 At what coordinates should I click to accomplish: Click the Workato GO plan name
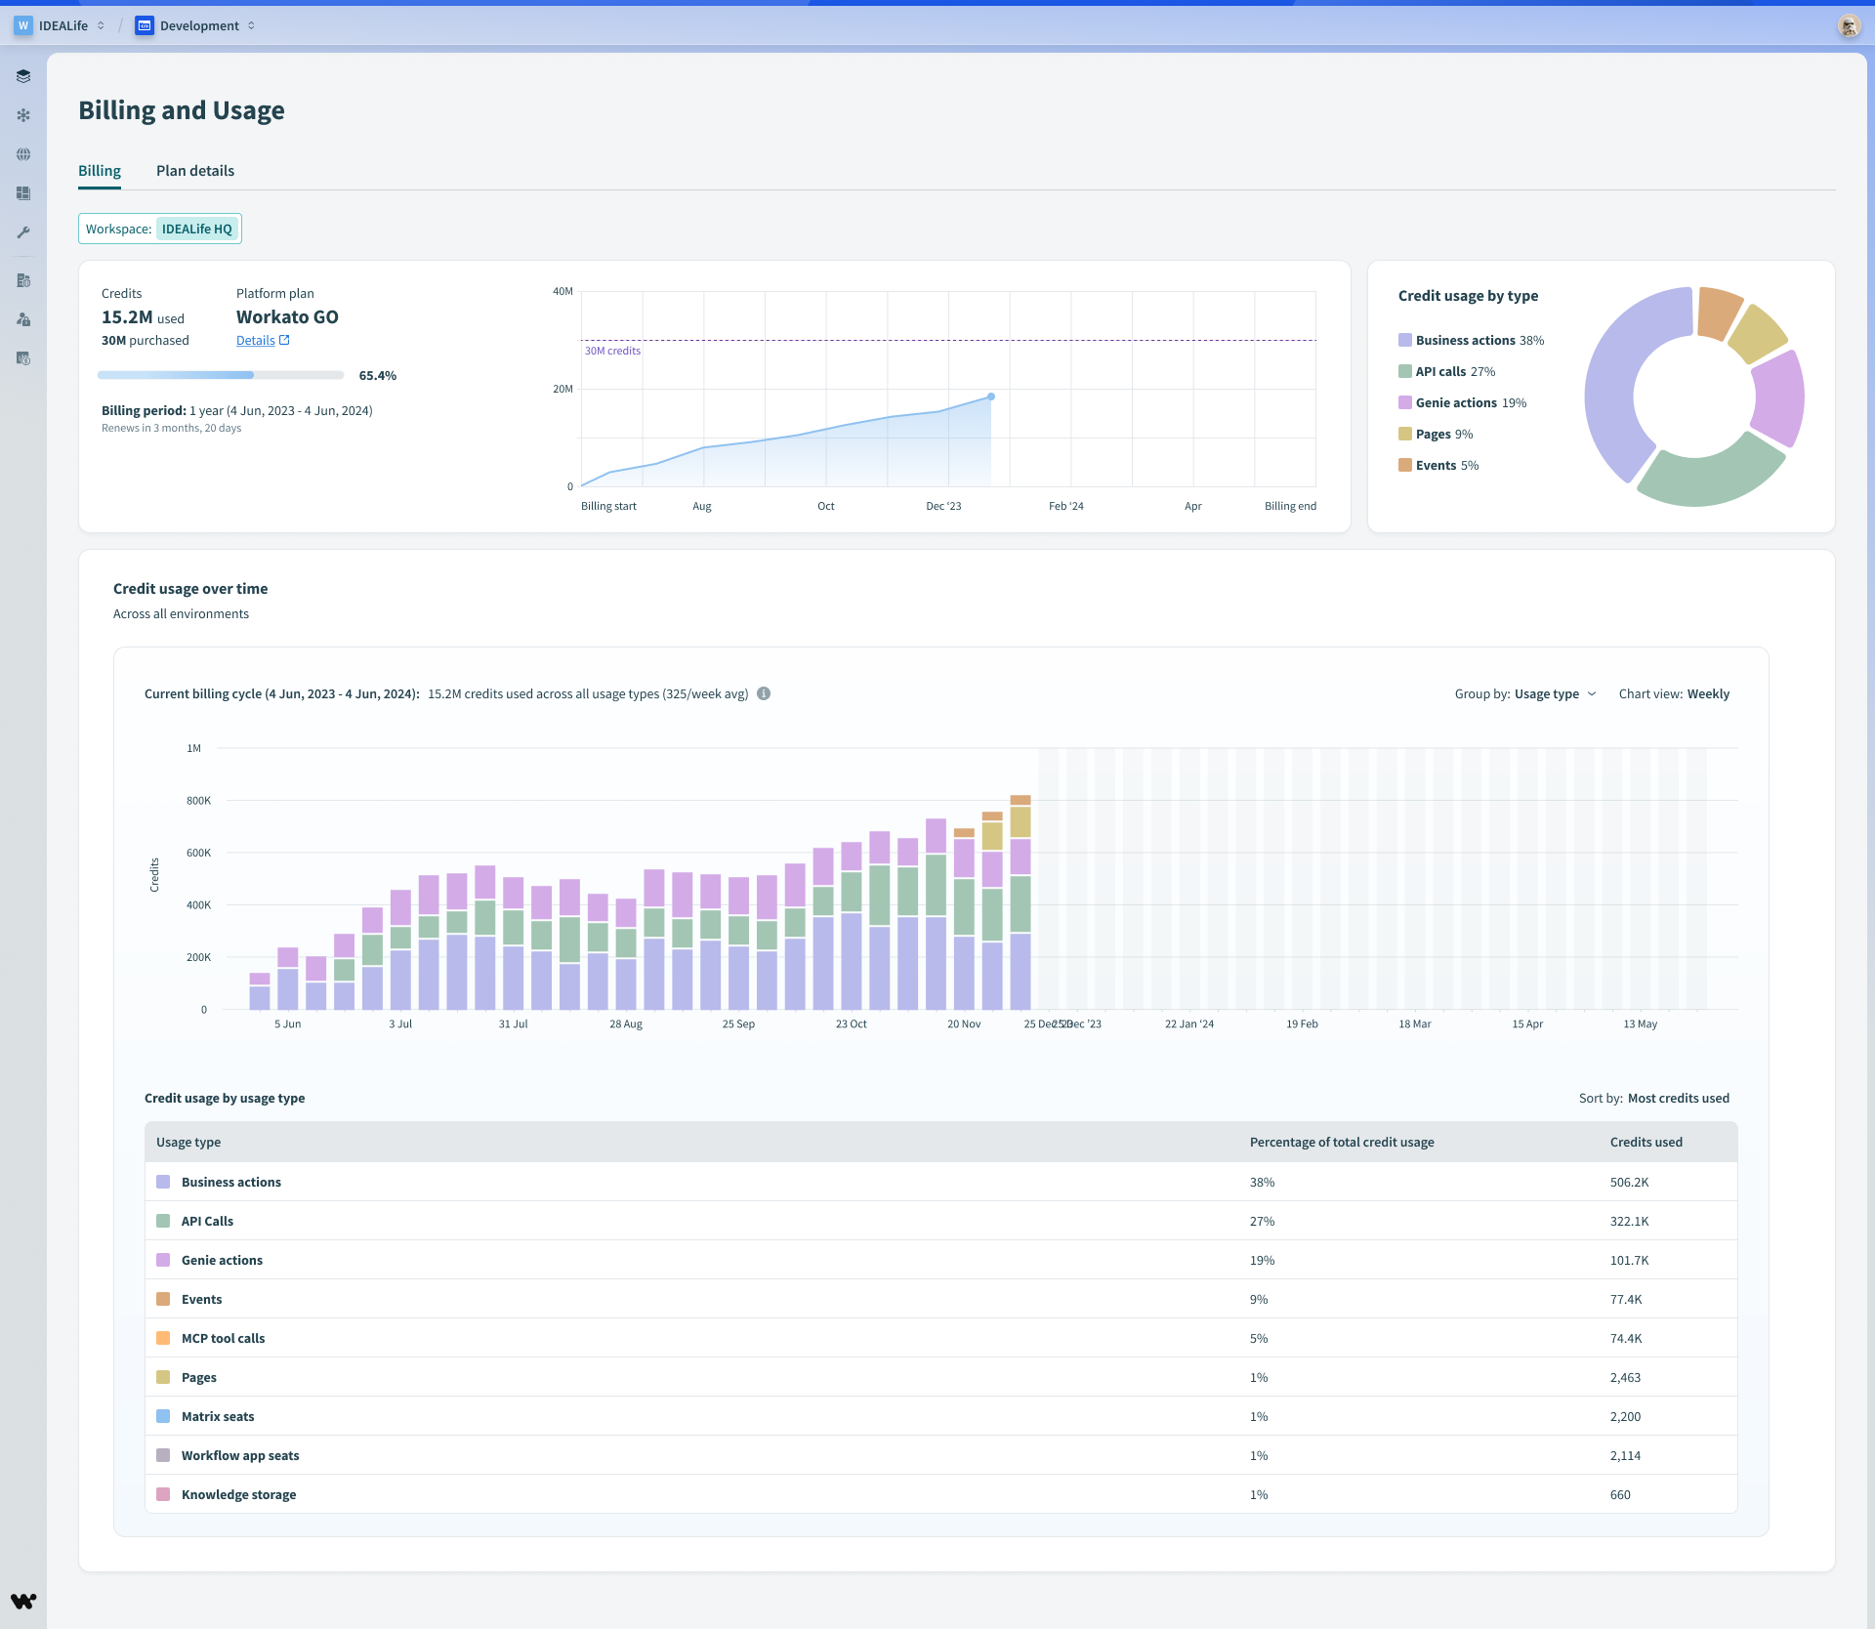coord(287,317)
